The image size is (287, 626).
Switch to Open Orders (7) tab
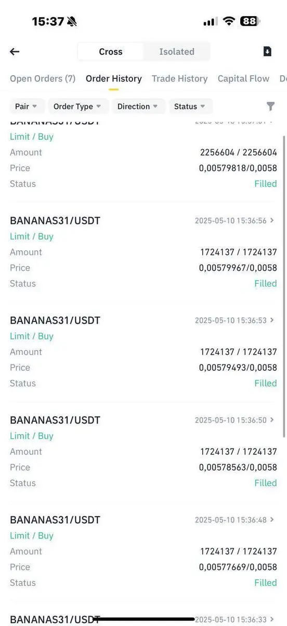click(x=43, y=79)
